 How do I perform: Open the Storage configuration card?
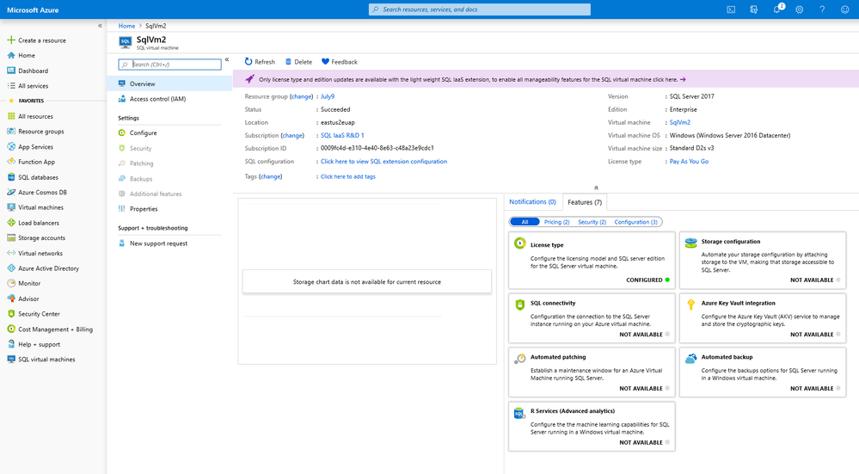pos(763,261)
